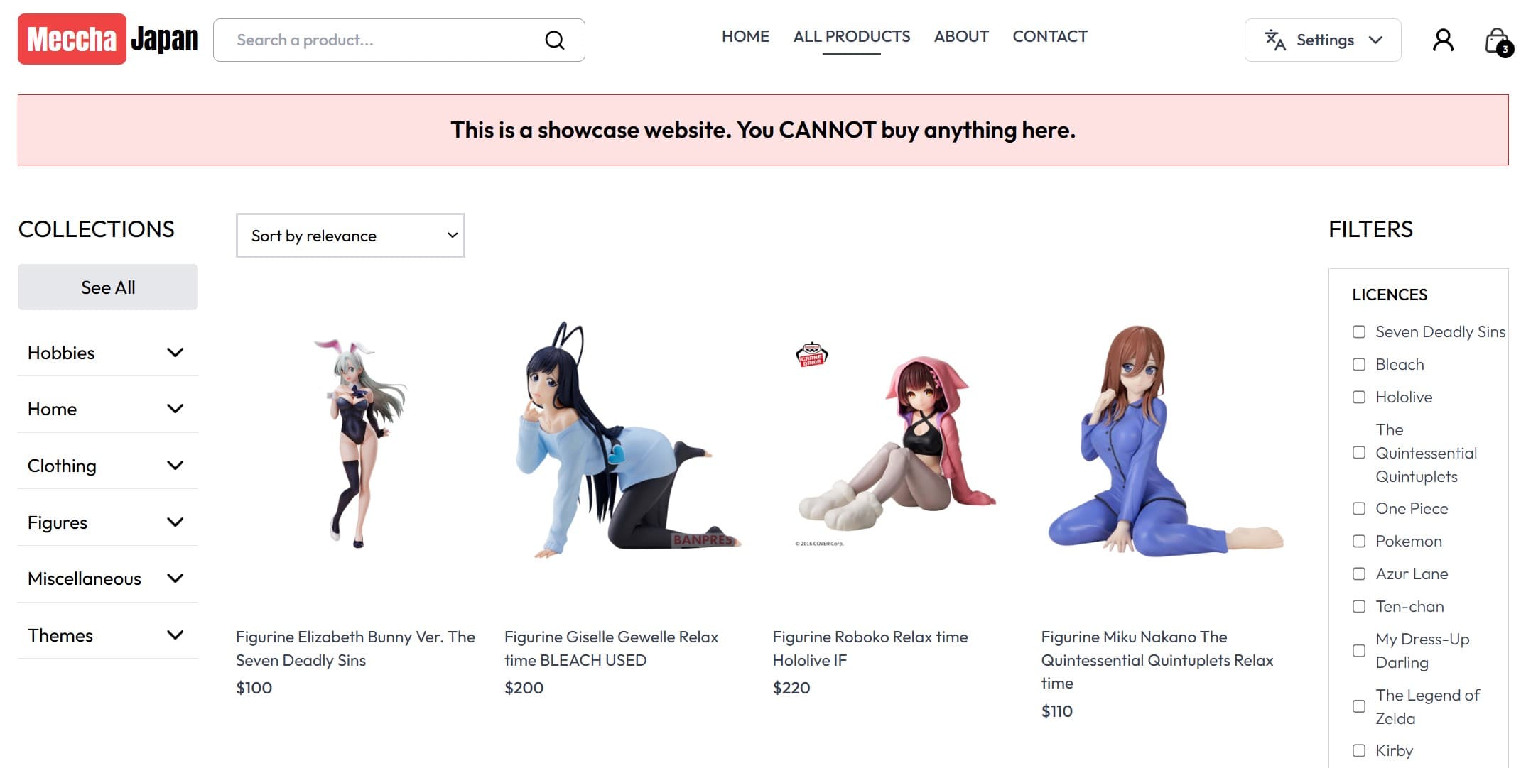Screen dimensions: 1521x768
Task: Click the Meccha Japan logo
Action: 108,39
